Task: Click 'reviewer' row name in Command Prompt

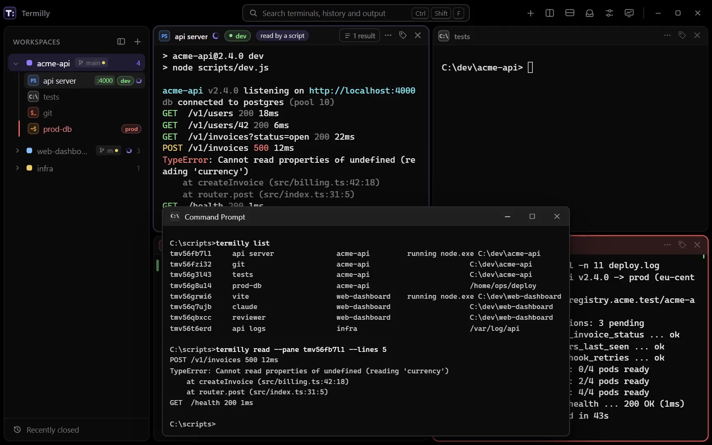Action: (x=249, y=317)
